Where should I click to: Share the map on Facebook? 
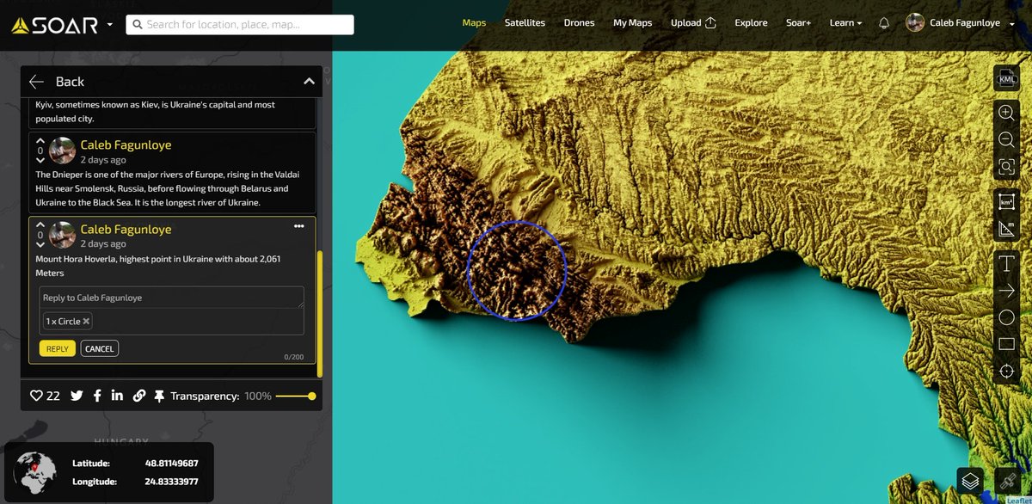(x=97, y=396)
